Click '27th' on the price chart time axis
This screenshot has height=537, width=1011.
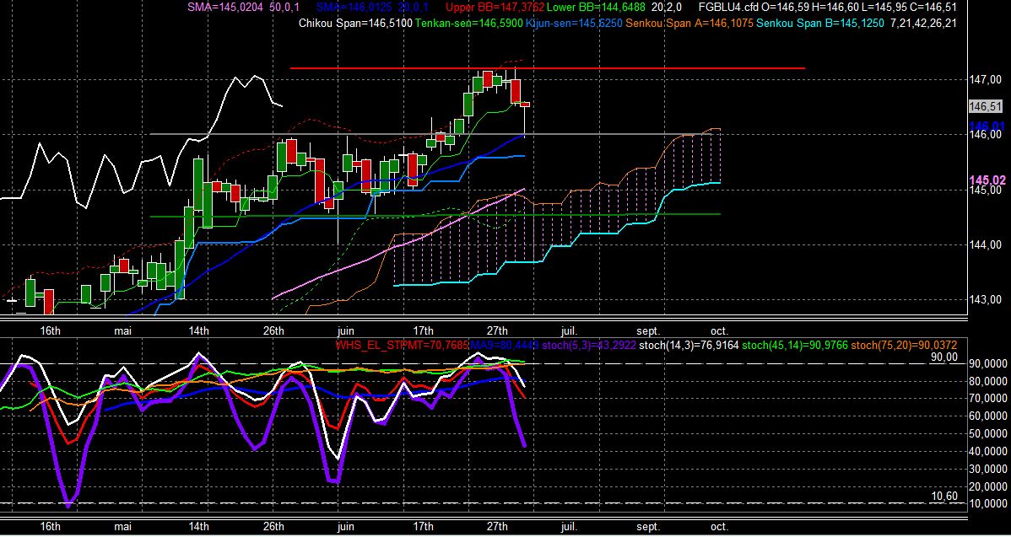[497, 331]
